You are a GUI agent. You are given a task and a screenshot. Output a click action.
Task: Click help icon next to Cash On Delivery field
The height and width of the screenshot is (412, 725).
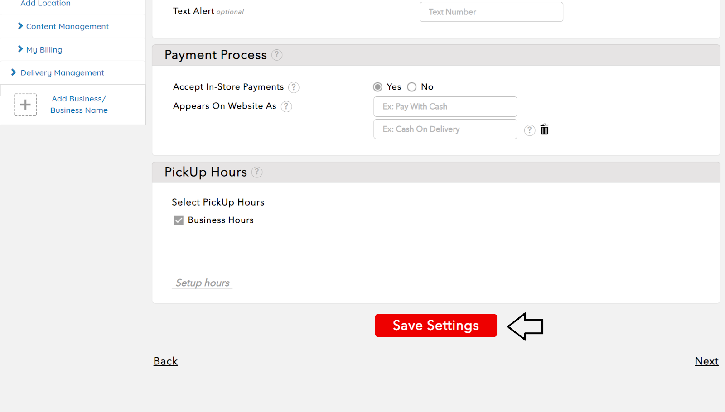point(529,130)
